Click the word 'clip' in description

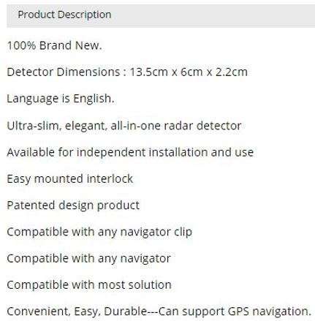coord(183,232)
